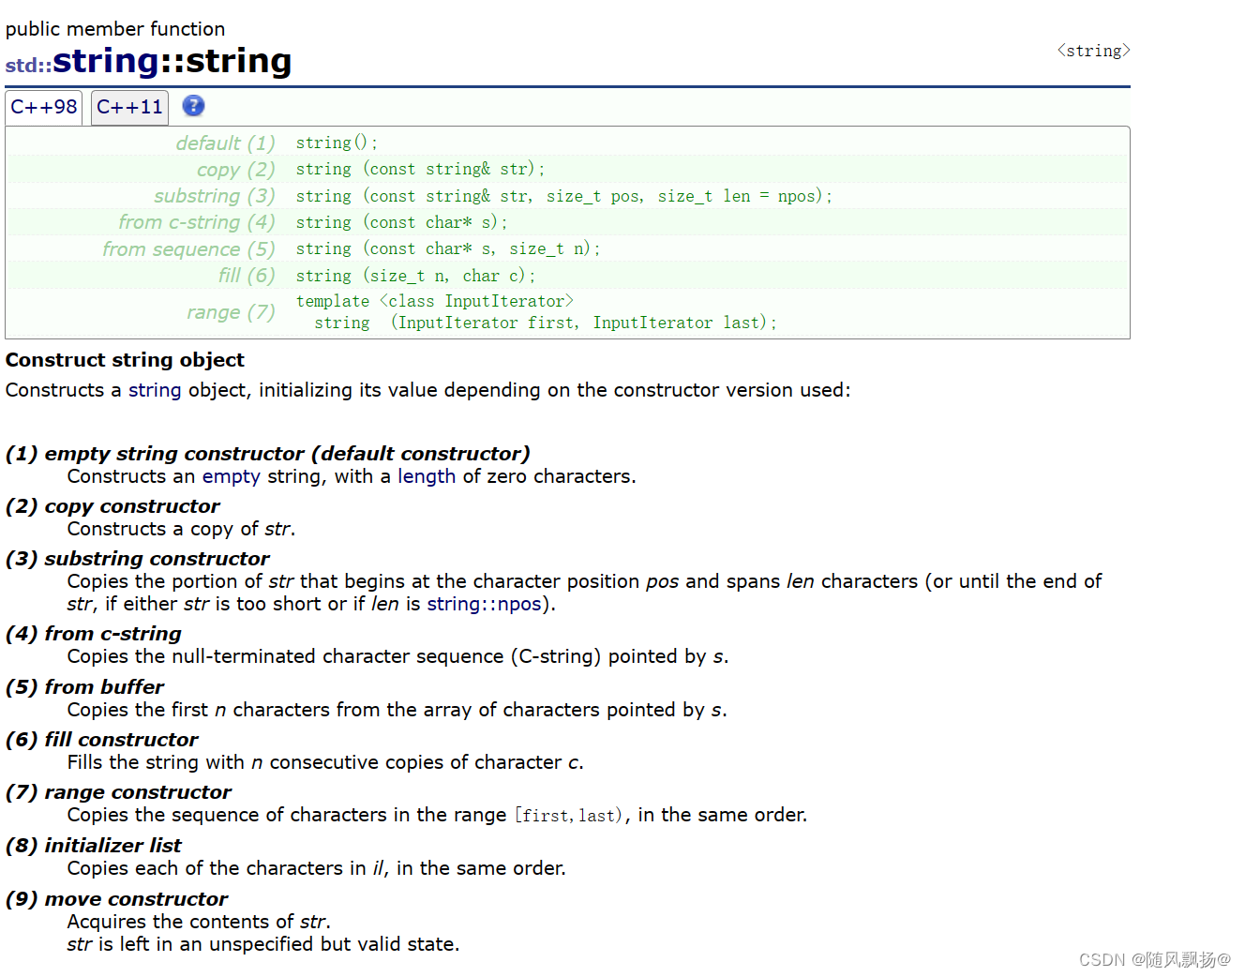Click heading '(7) range constructor'
The image size is (1245, 977).
pos(118,792)
